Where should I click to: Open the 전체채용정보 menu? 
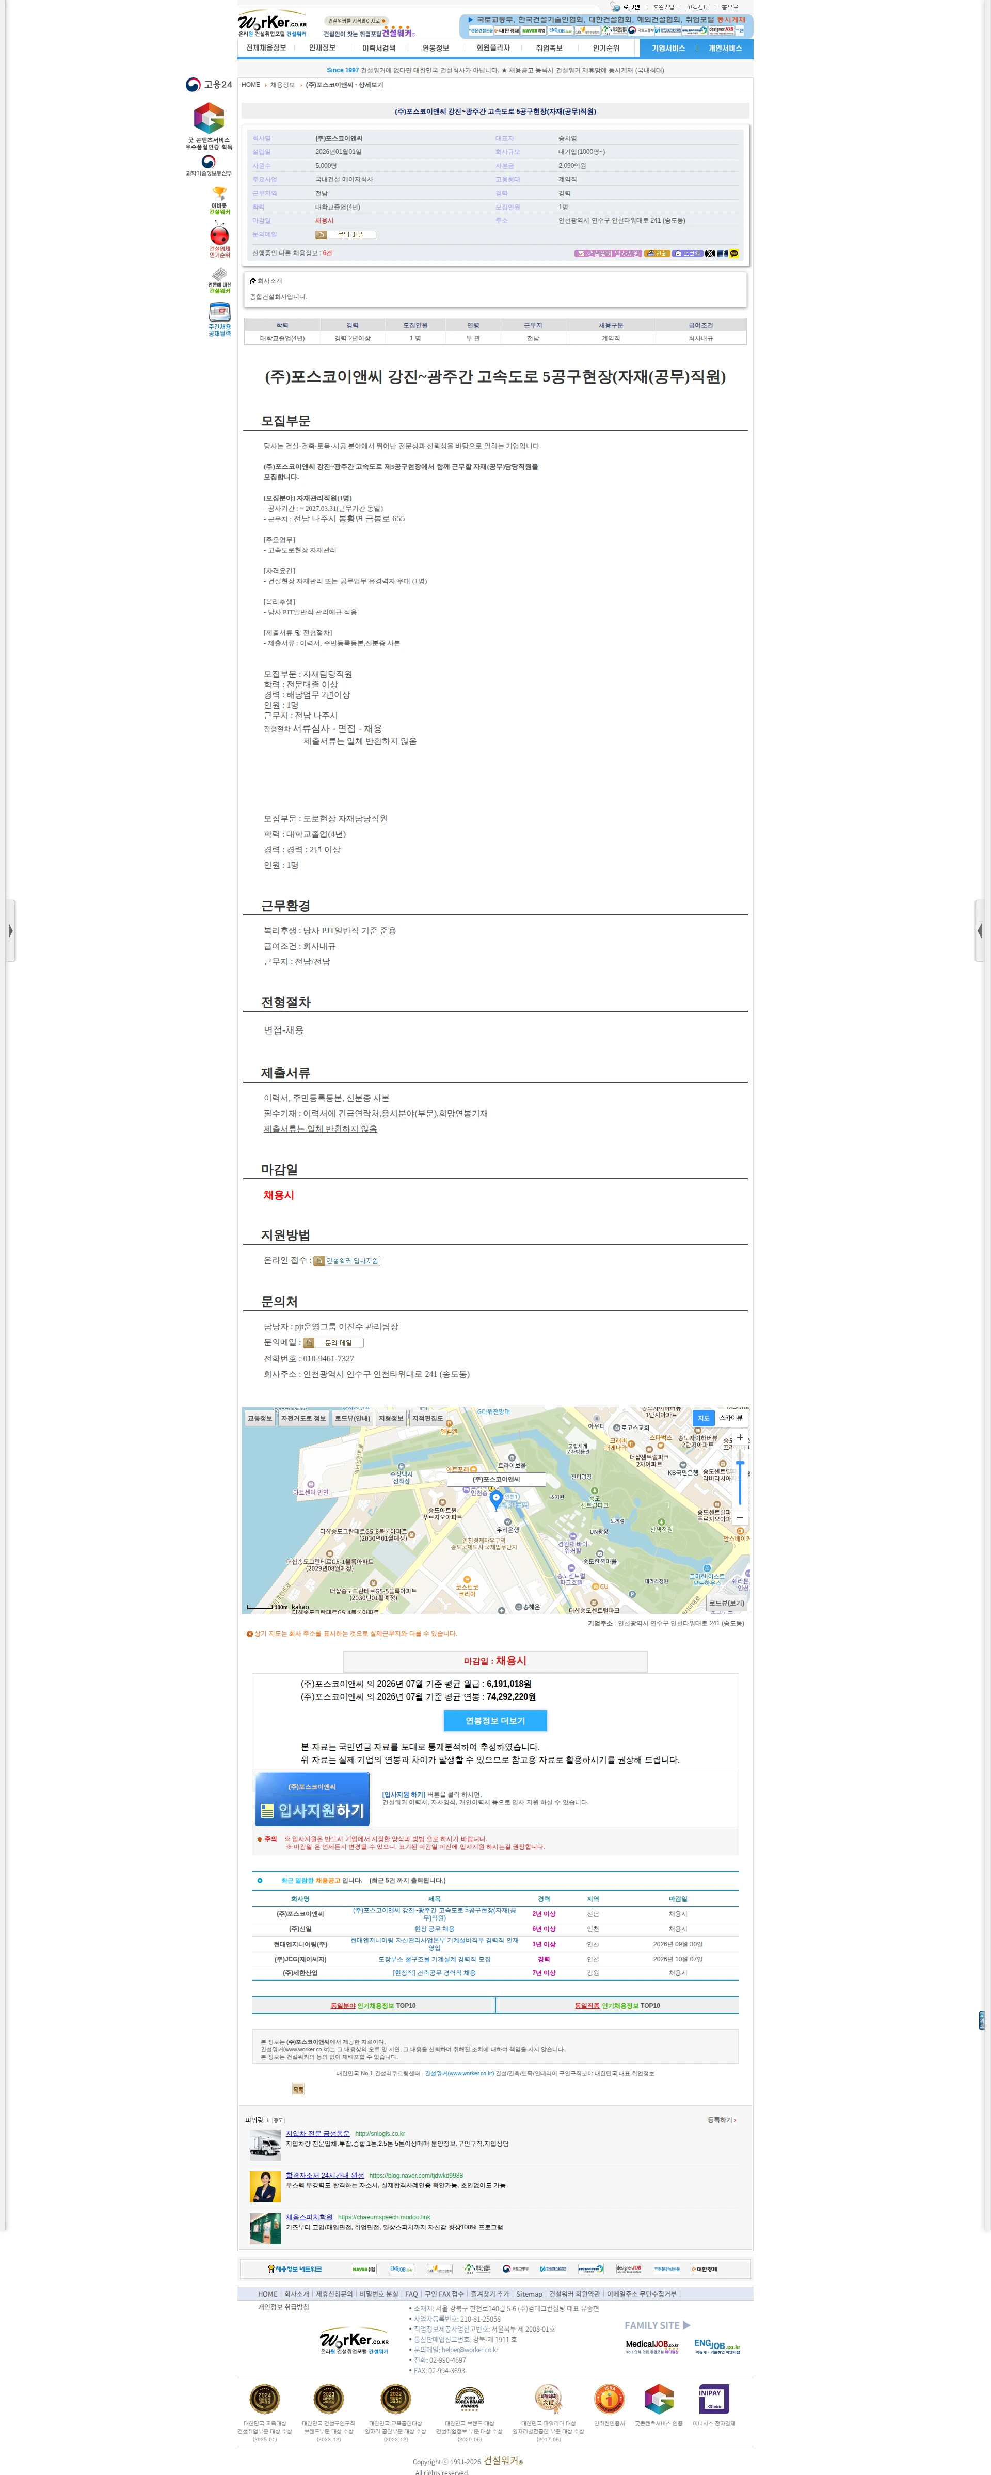click(x=266, y=48)
